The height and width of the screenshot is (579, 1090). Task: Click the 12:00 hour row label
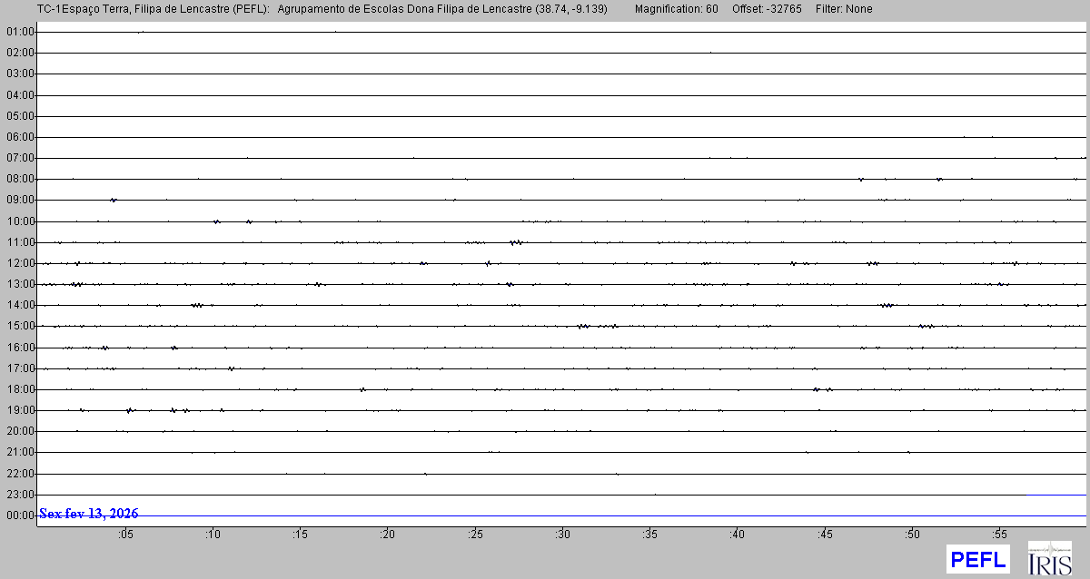point(20,263)
